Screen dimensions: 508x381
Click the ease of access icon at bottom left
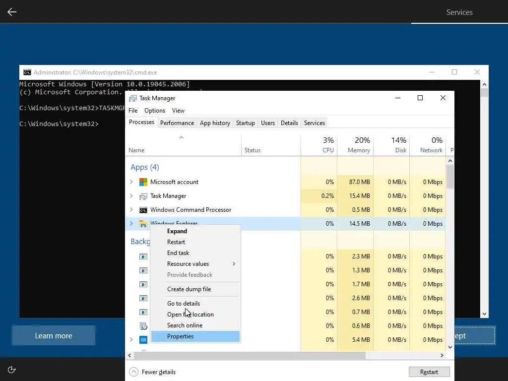12,370
